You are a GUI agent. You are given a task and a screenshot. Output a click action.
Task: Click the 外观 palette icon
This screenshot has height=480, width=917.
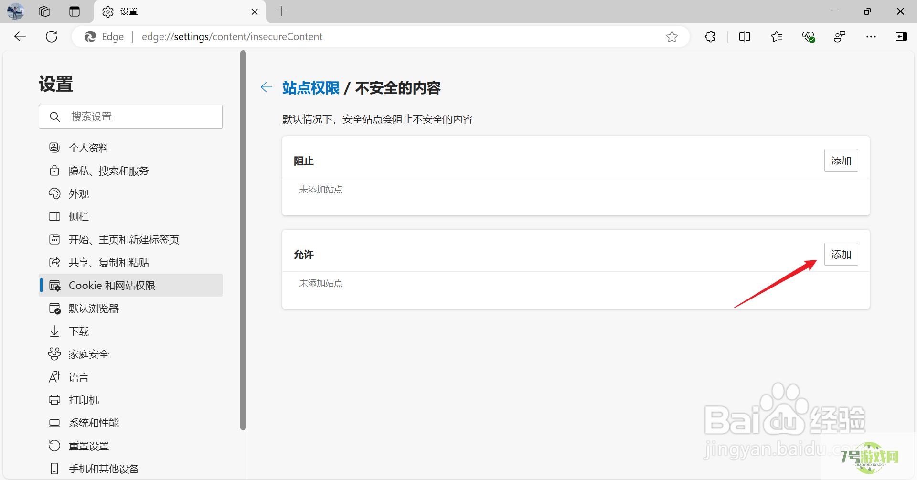coord(54,193)
